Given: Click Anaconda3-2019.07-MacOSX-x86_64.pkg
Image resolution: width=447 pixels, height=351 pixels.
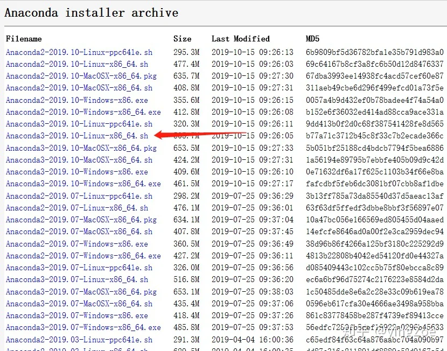Looking at the screenshot, I should point(81,292).
